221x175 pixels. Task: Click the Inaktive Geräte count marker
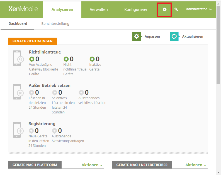pyautogui.click(x=92, y=59)
